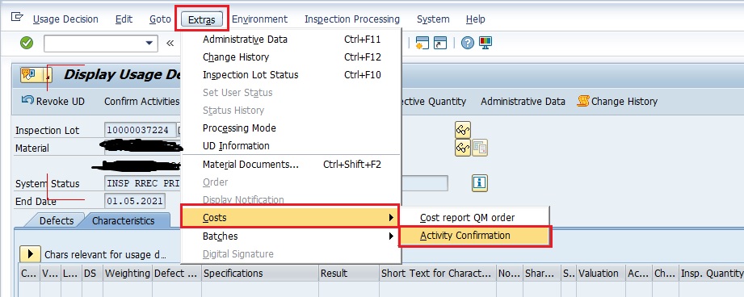Image resolution: width=744 pixels, height=297 pixels.
Task: Open the customize local layout monitor icon
Action: click(x=485, y=43)
